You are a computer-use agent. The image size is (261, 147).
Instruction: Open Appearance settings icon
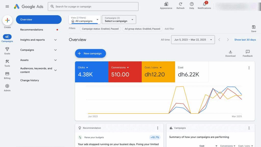[166, 4]
